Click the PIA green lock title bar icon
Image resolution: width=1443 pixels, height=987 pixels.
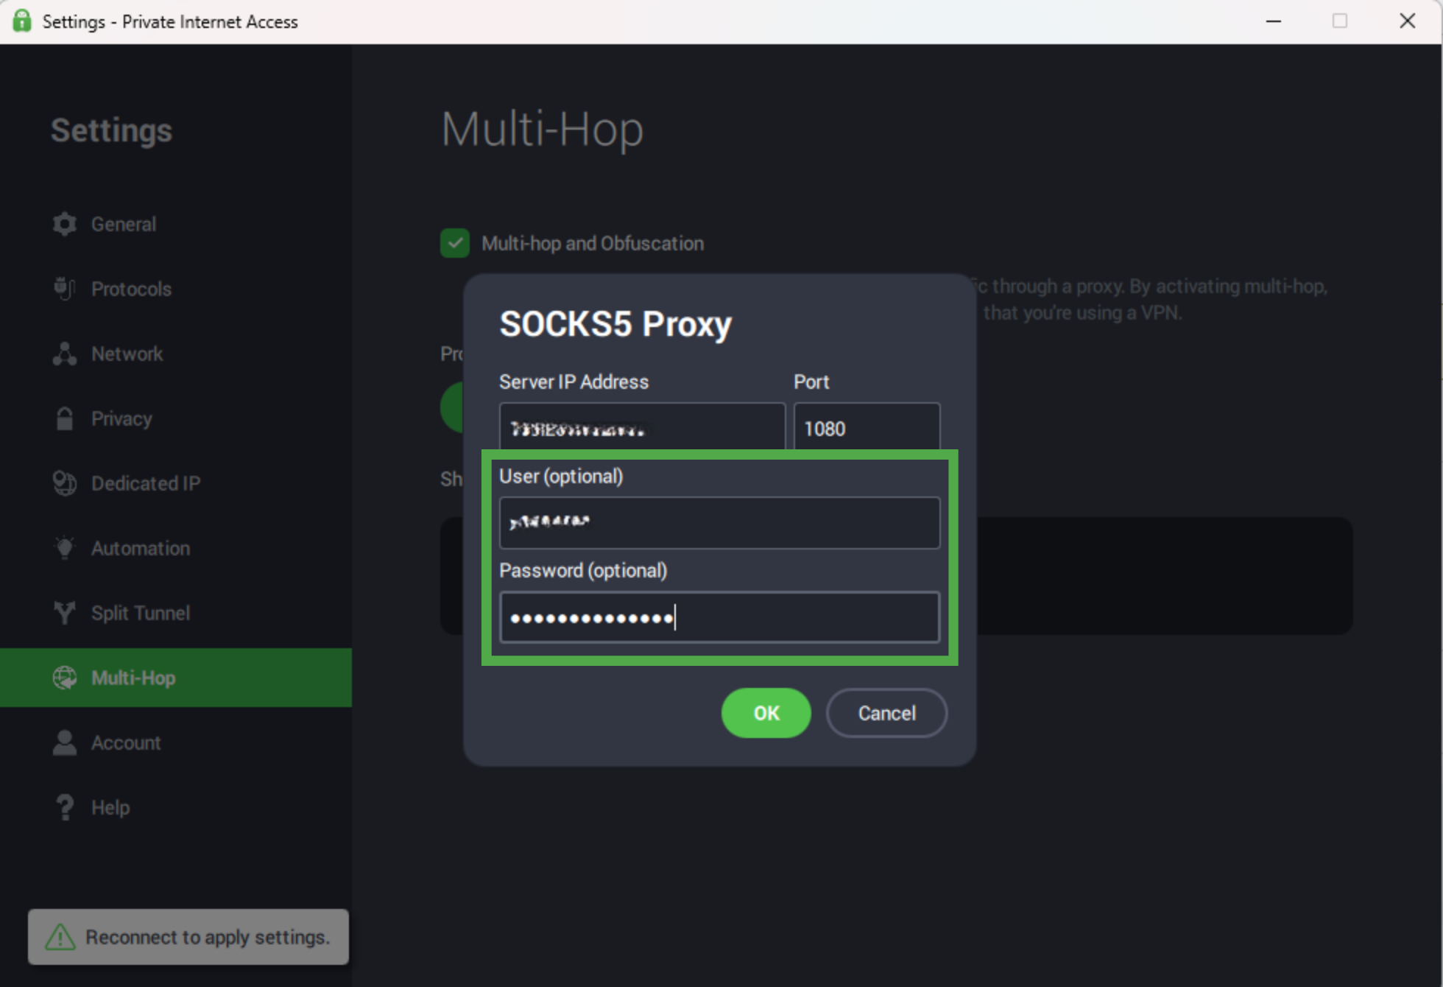[22, 21]
